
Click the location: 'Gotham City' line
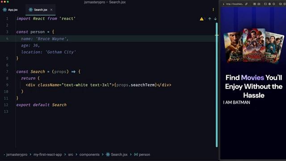49,52
